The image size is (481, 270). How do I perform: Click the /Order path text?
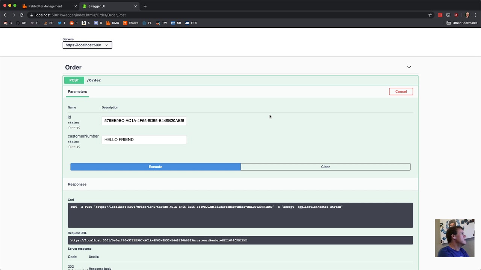coord(94,80)
